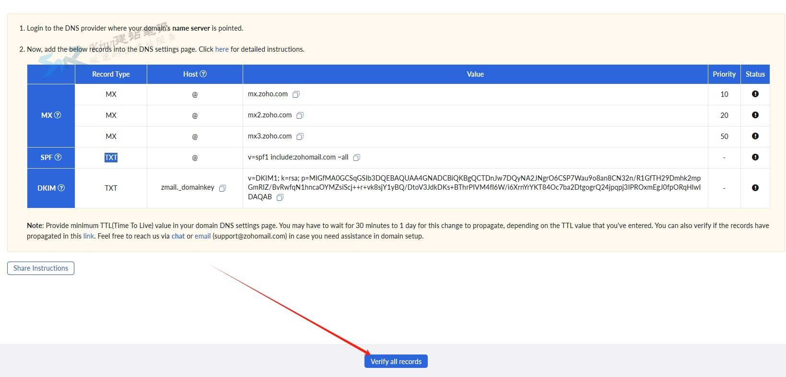This screenshot has width=786, height=377.
Task: Click the v=DKIM1 key value text
Action: click(474, 187)
